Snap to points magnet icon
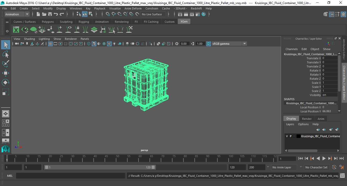The width and height of the screenshot is (347, 186). [120, 14]
